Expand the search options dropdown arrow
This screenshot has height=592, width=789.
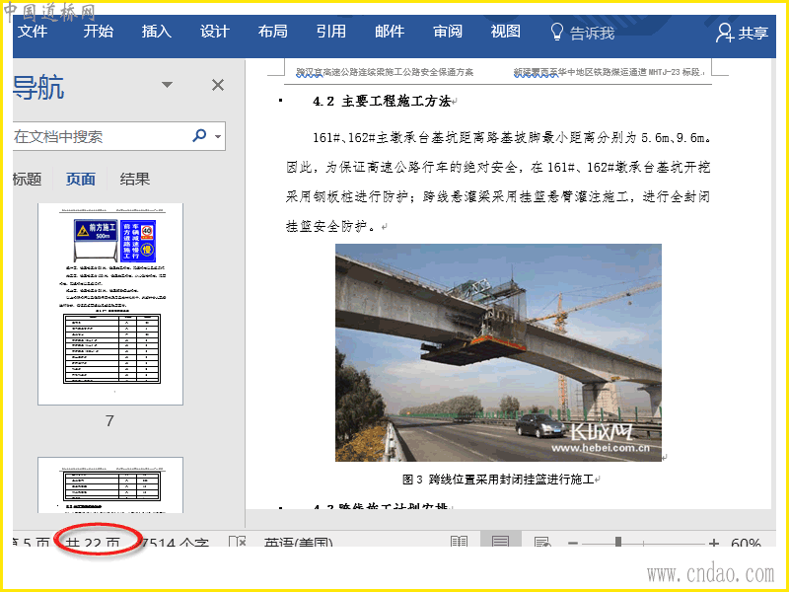(218, 136)
